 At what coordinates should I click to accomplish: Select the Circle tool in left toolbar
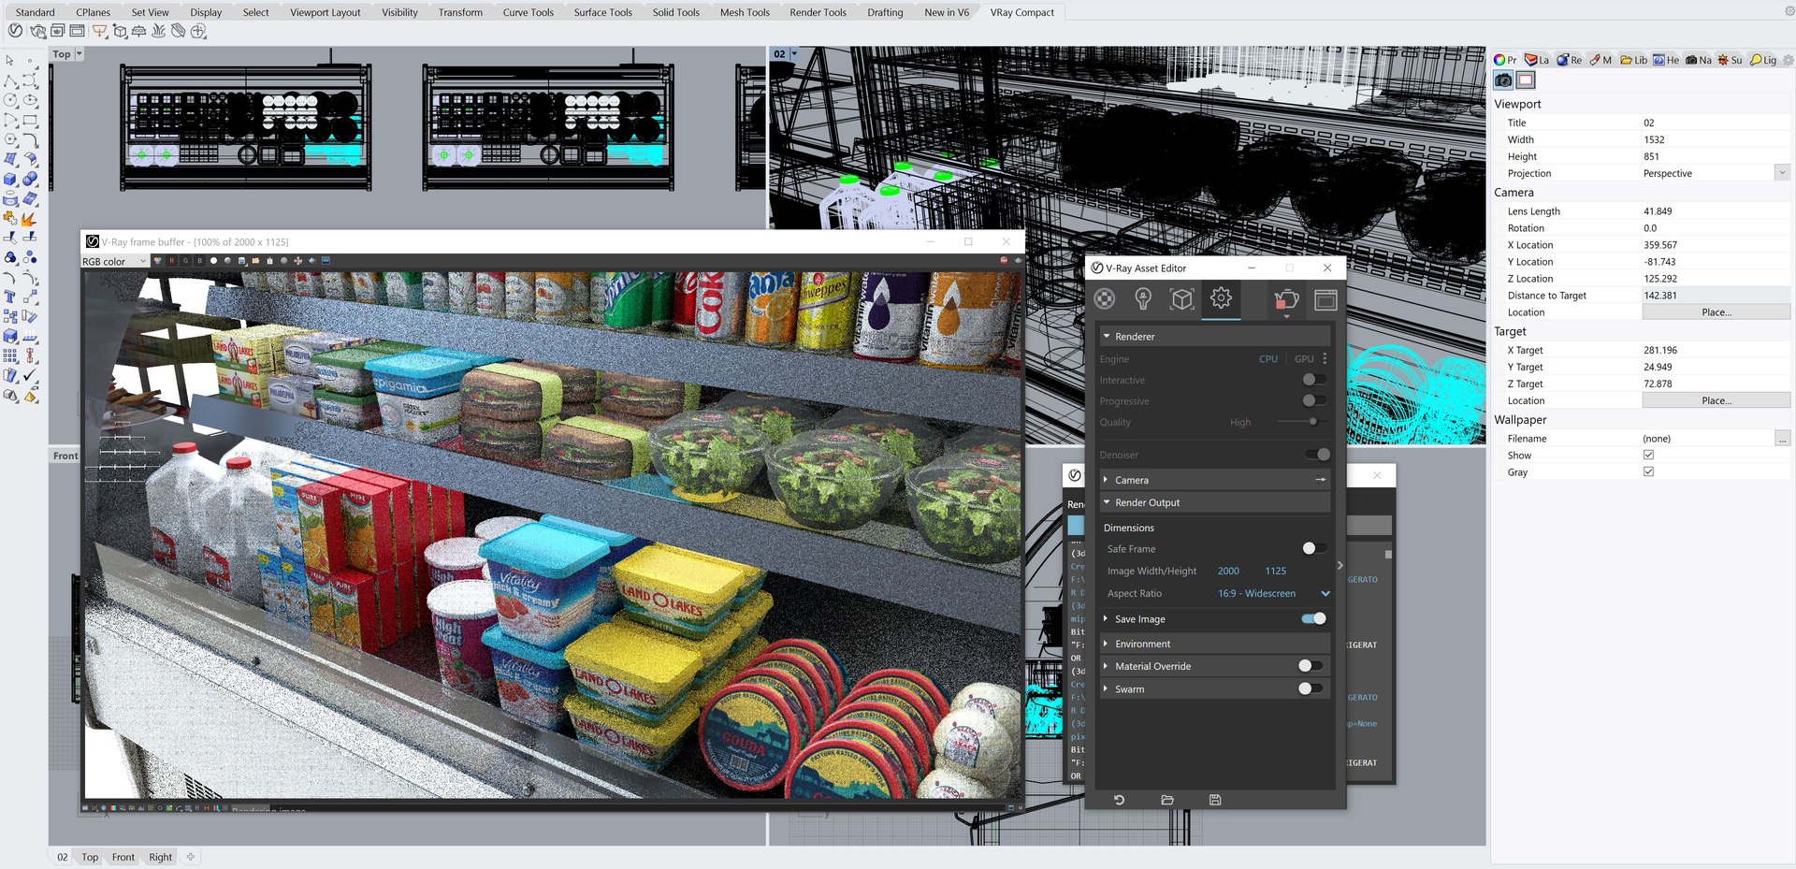point(10,99)
